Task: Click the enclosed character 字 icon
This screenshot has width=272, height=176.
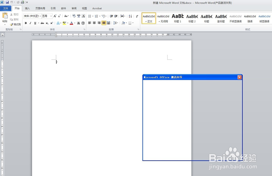Action: click(83, 23)
